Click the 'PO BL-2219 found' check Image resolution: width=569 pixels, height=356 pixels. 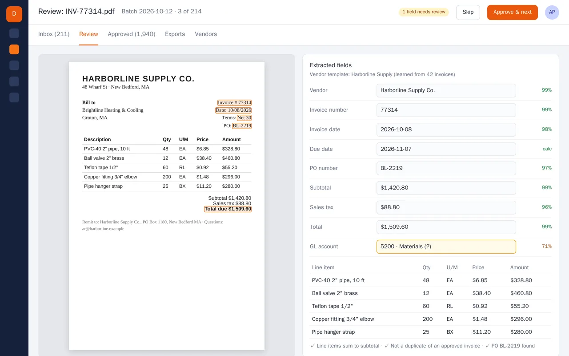pyautogui.click(x=510, y=346)
